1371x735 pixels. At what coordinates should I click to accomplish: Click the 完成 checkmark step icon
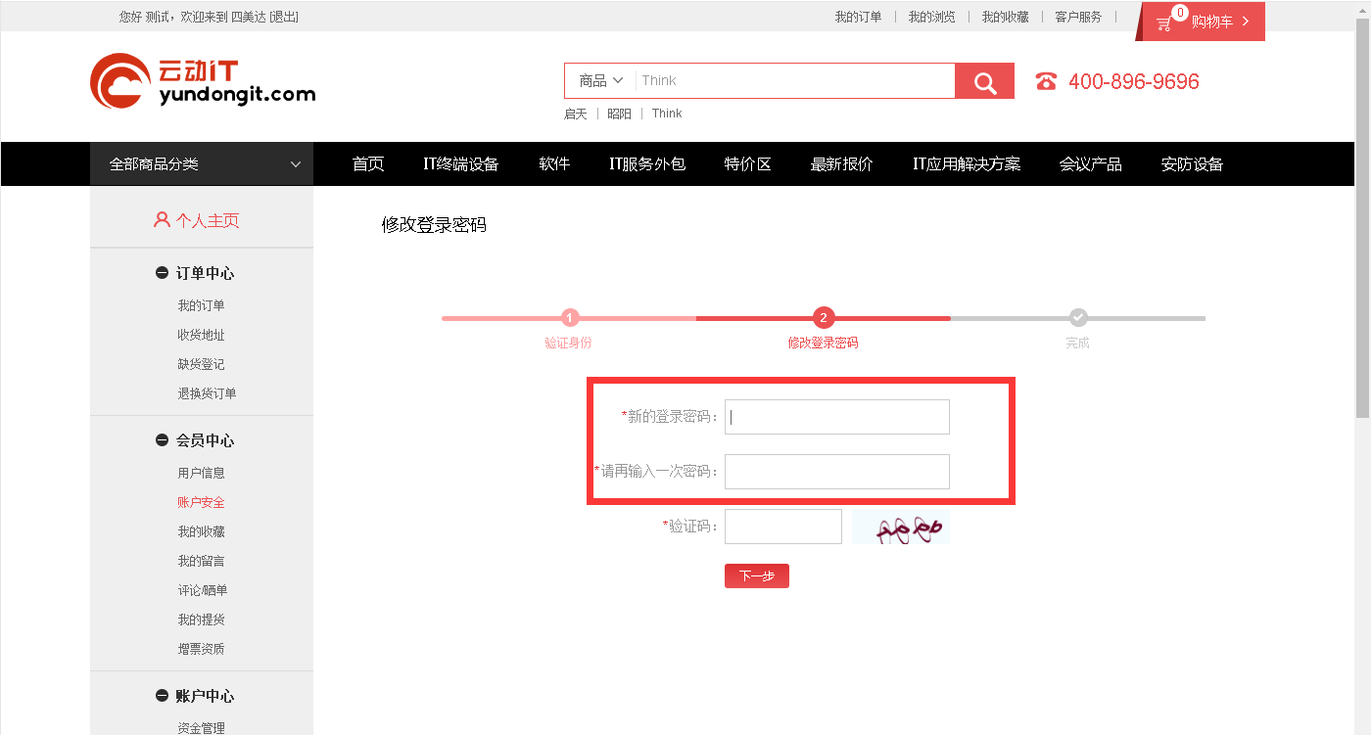tap(1078, 317)
